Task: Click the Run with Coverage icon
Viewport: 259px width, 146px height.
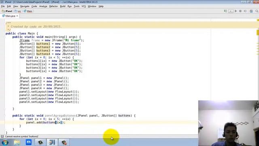Action: (x=245, y=11)
